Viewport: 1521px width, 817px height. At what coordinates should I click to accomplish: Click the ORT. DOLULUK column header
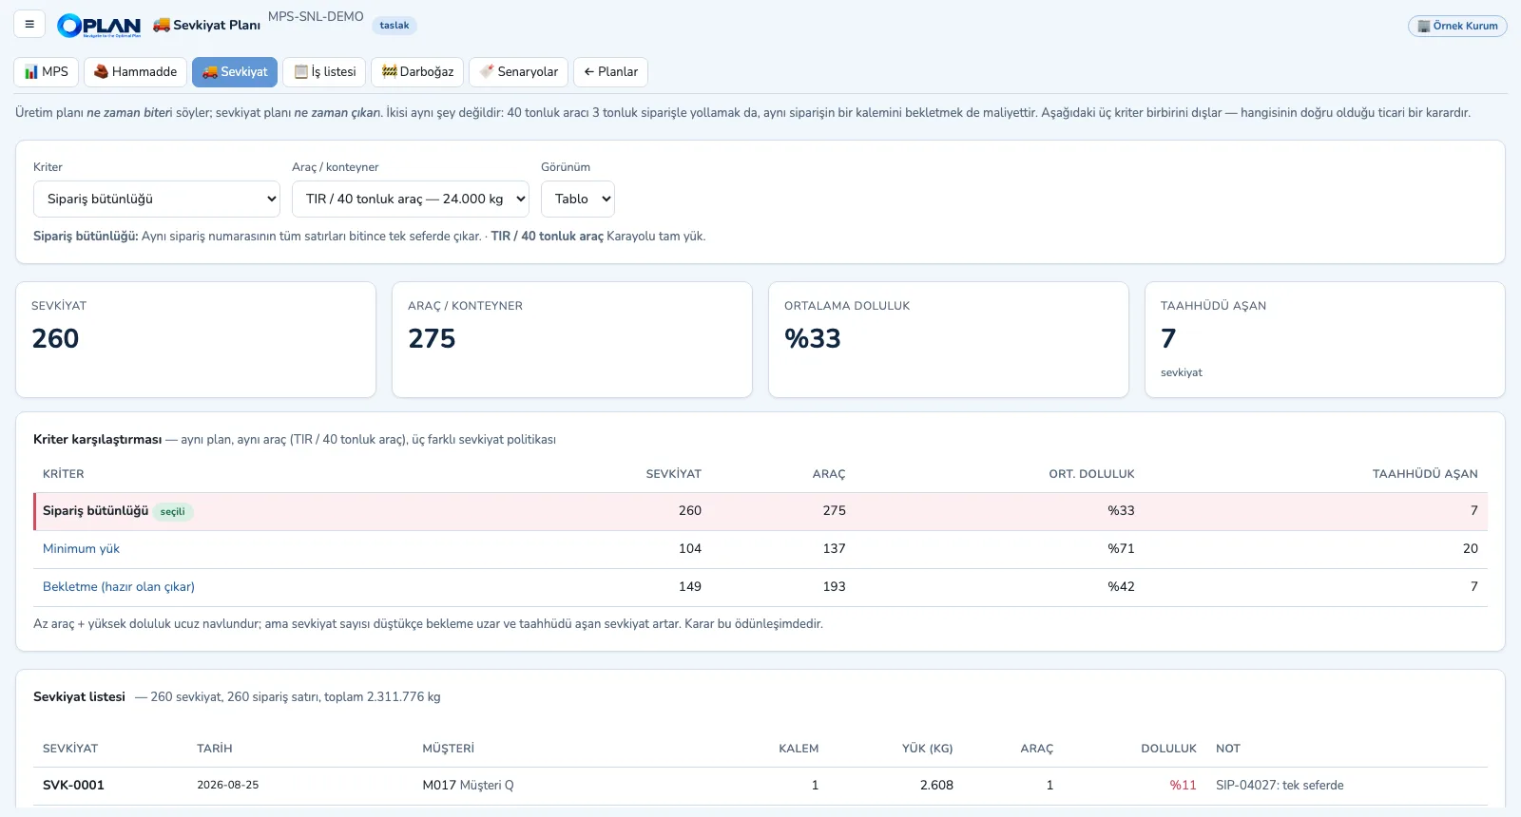(x=1091, y=474)
